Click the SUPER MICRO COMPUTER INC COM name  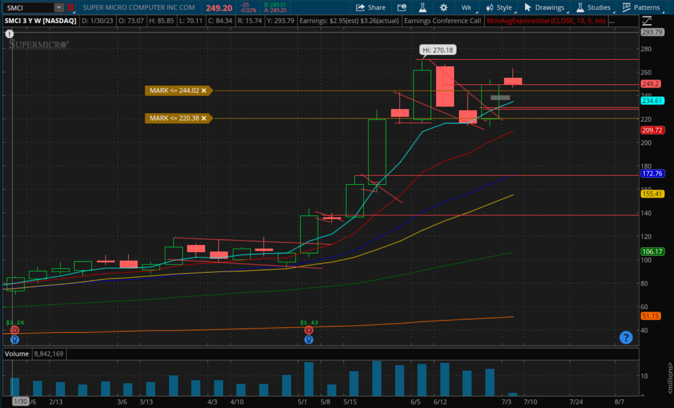(139, 7)
